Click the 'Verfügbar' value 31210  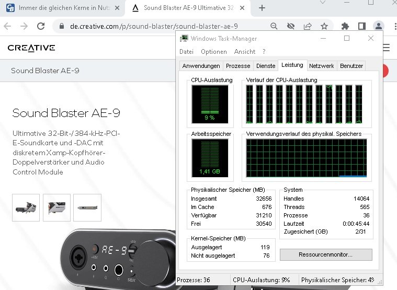(264, 215)
